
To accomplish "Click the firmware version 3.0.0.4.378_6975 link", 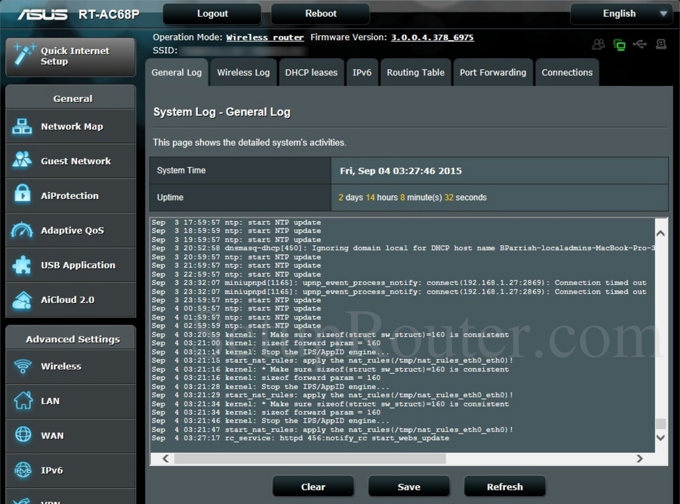I will coord(432,37).
